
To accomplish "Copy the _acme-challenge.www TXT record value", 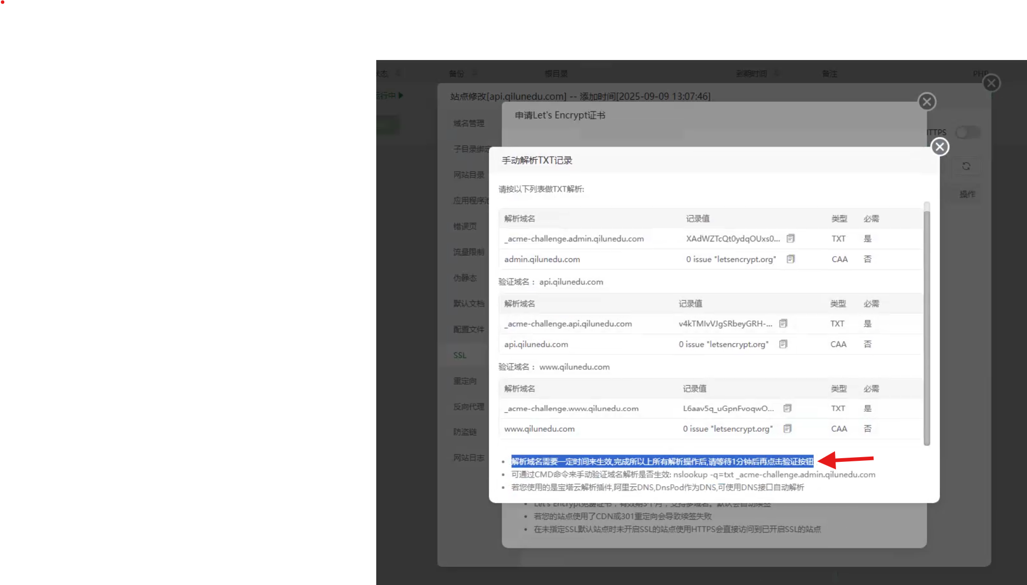I will [787, 408].
